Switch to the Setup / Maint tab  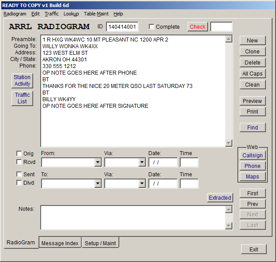[100, 243]
